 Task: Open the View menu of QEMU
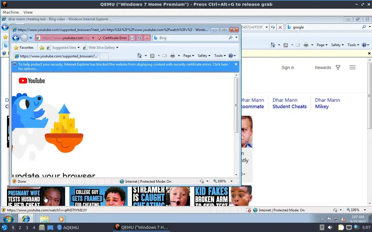tap(28, 12)
